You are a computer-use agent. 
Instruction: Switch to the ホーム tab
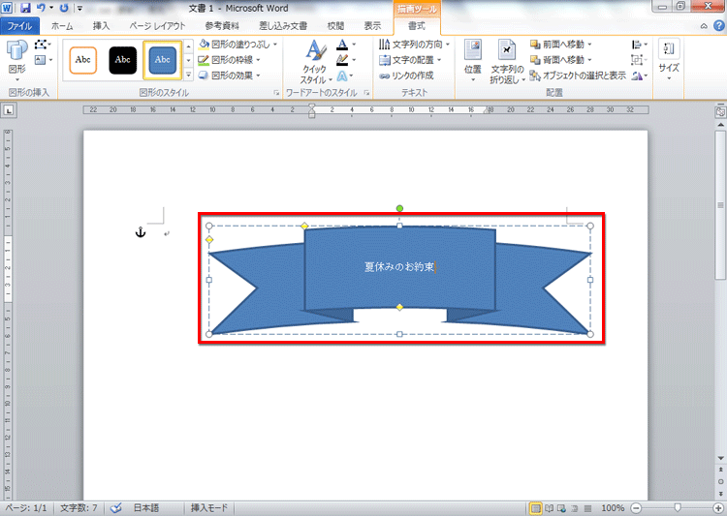pyautogui.click(x=62, y=26)
